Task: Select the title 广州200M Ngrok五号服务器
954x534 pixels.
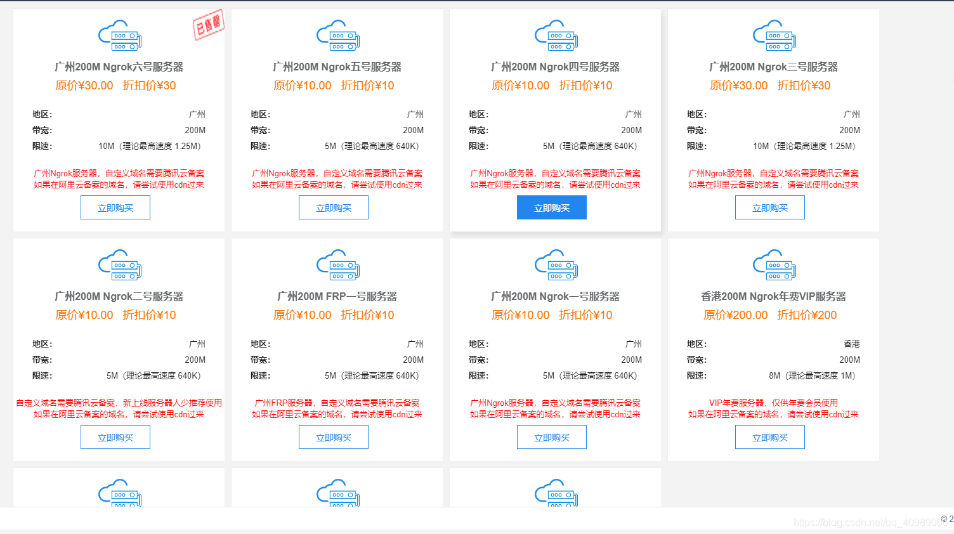Action: click(x=337, y=67)
